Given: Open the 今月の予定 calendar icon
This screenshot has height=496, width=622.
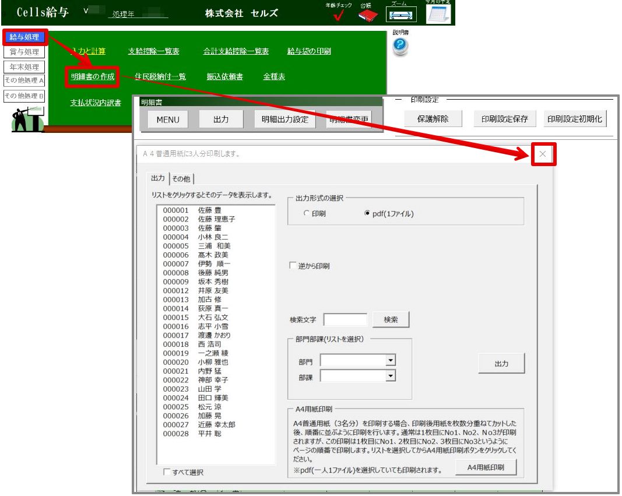Looking at the screenshot, I should [x=438, y=14].
